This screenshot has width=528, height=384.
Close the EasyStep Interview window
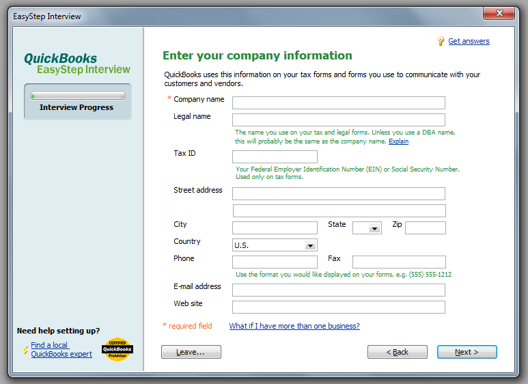click(499, 13)
